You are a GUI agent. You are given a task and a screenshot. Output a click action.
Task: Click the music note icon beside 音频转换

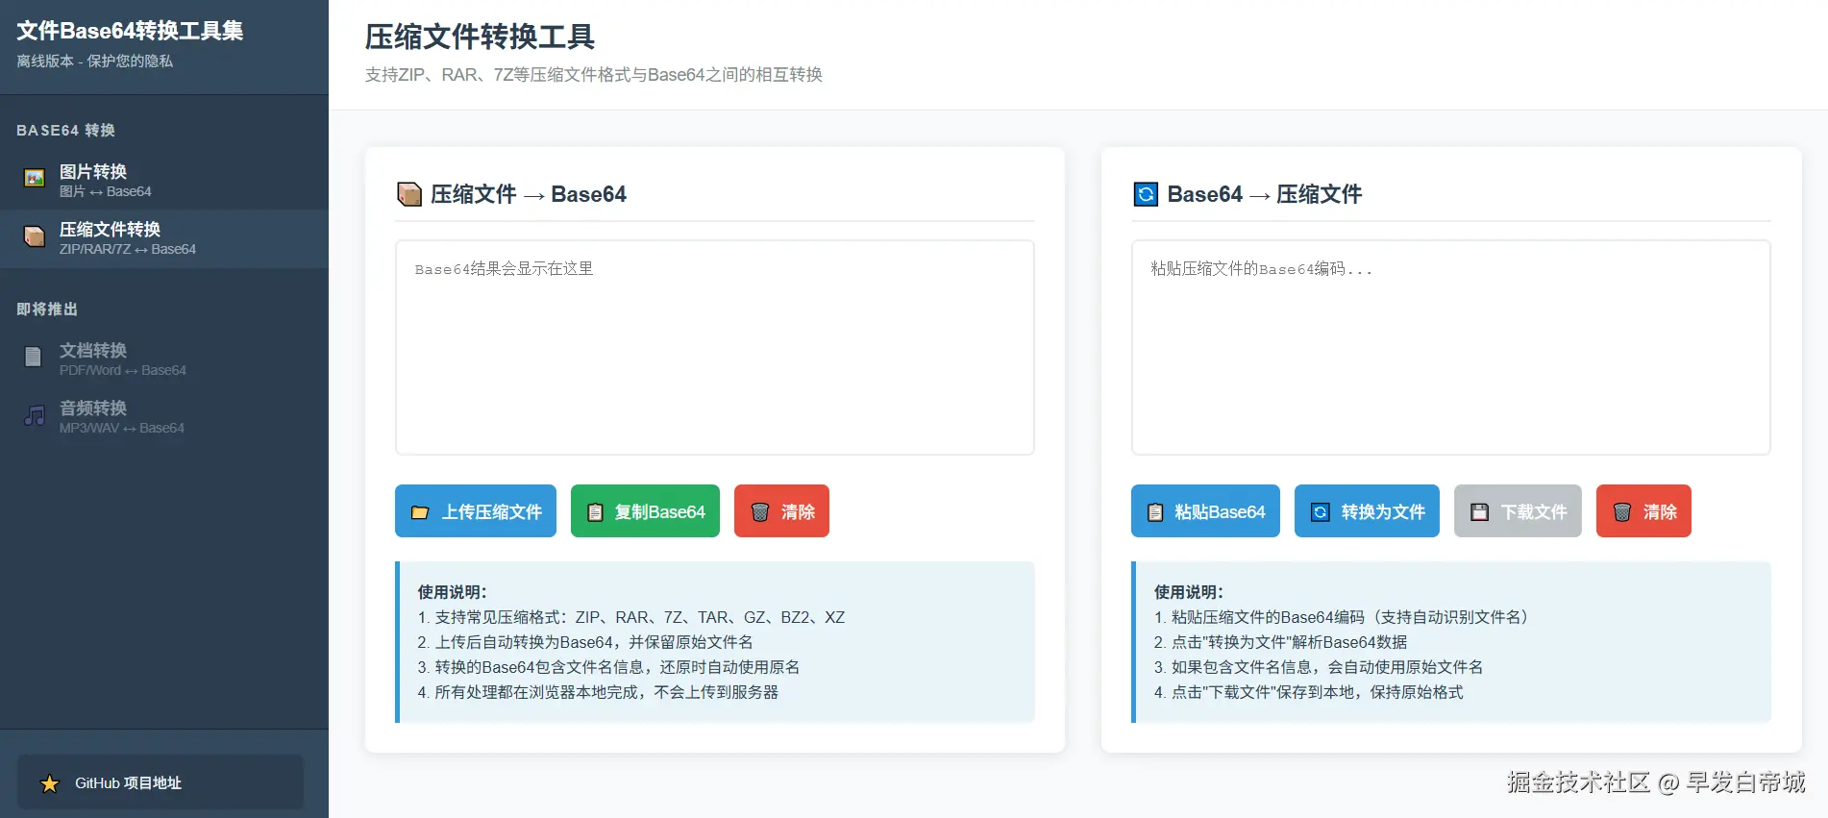35,415
